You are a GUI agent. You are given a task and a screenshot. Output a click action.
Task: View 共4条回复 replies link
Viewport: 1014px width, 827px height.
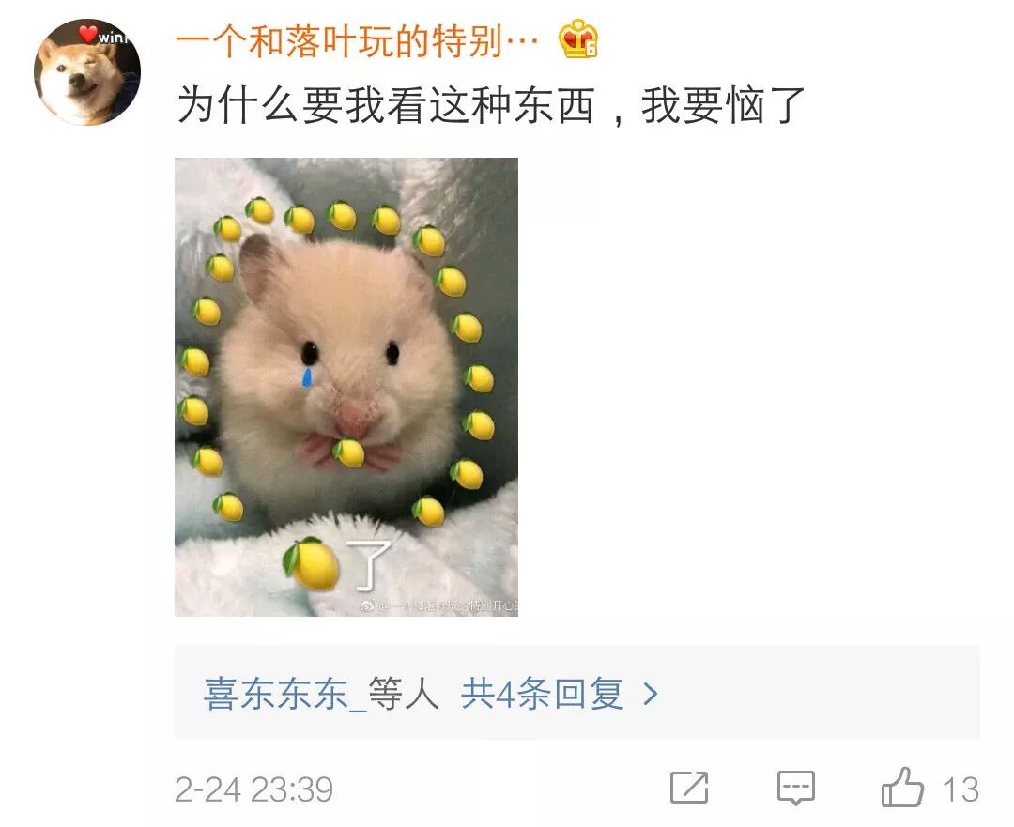click(542, 694)
